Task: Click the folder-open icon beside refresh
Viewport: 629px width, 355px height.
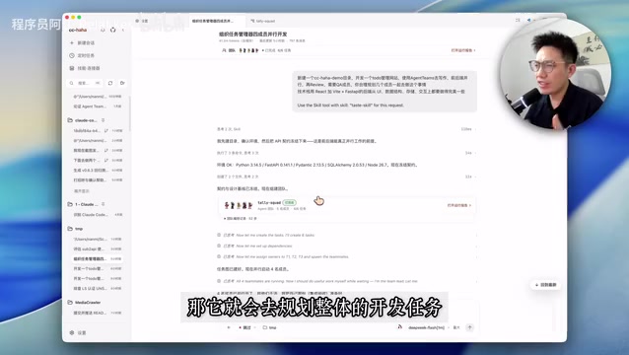Action: (x=122, y=83)
